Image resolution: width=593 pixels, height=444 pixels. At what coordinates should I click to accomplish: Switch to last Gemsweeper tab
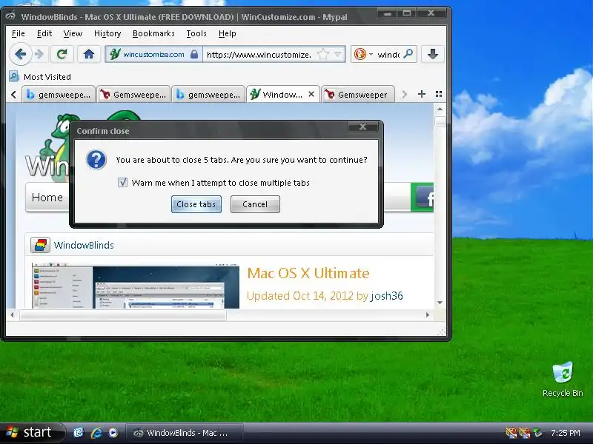tap(357, 95)
